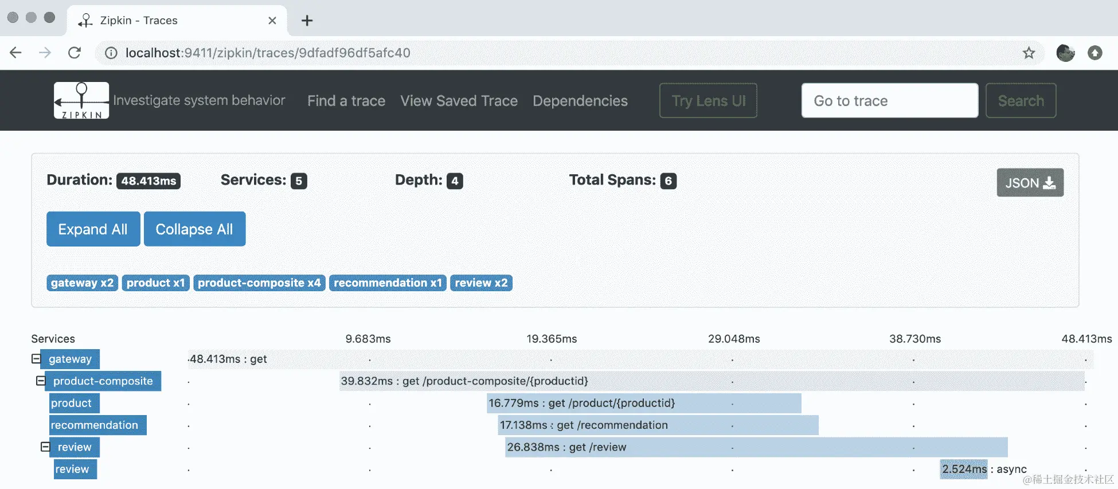
Task: Click the browser update arrow icon
Action: point(1095,53)
